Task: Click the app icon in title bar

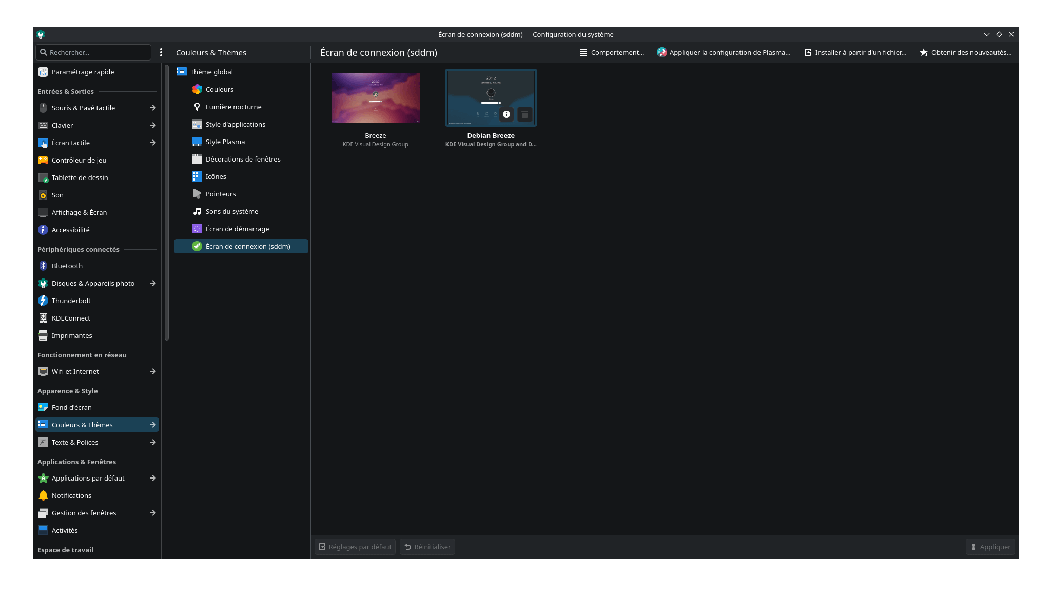Action: 41,34
